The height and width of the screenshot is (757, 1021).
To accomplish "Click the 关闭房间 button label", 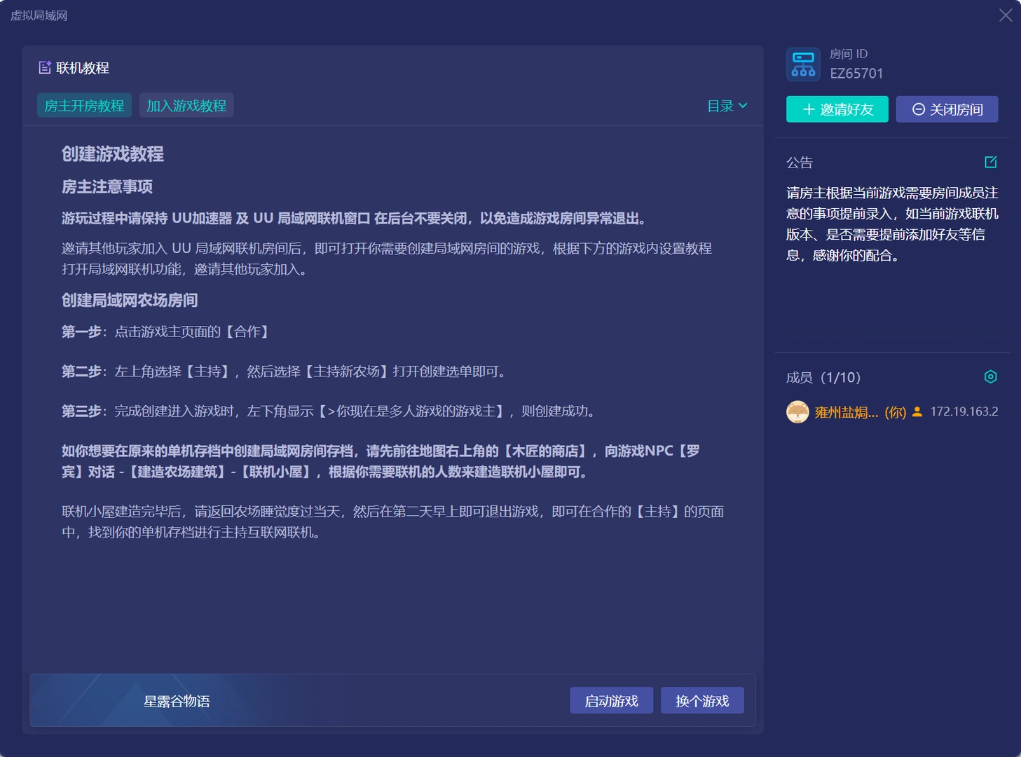I will (956, 109).
